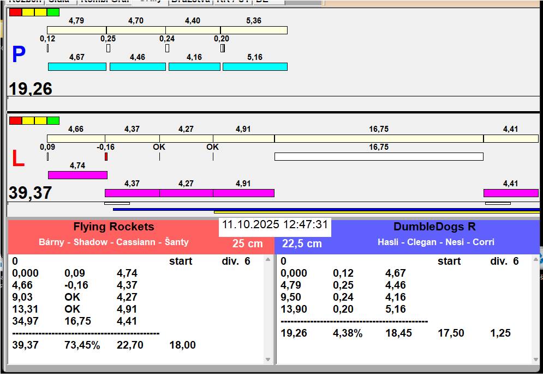
Task: Click the 22,5 cm jump height label
Action: pyautogui.click(x=302, y=244)
